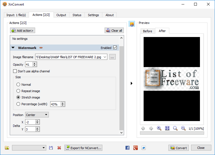Viewport: 215px width, 155px height.
Task: Select the Percentage (width) option
Action: 18,104
